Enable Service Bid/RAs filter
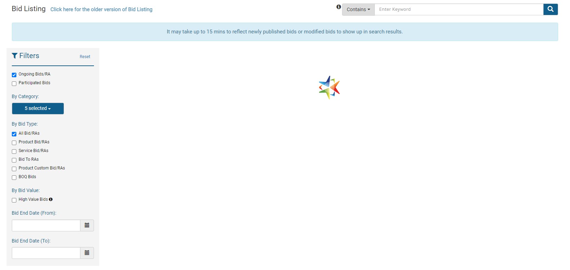This screenshot has height=270, width=570. [14, 151]
